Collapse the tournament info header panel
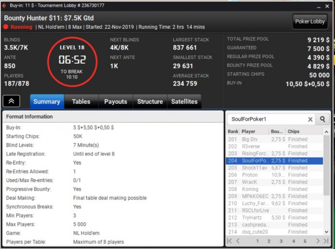The image size is (335, 249). [11, 101]
